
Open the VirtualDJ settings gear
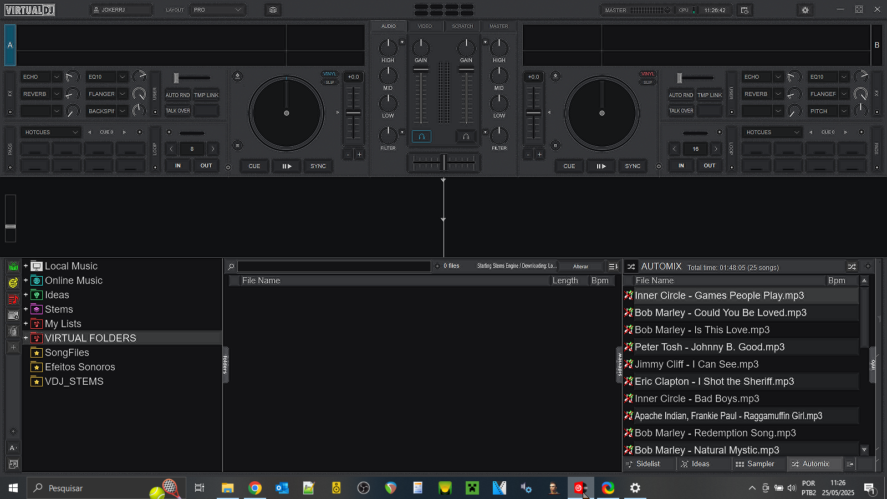tap(805, 10)
